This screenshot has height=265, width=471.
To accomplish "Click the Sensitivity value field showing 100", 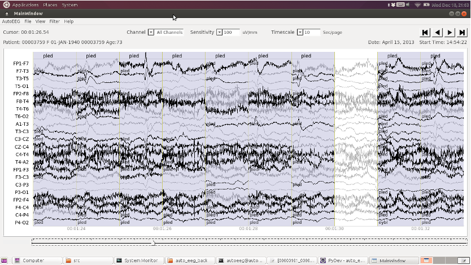I will [x=231, y=32].
